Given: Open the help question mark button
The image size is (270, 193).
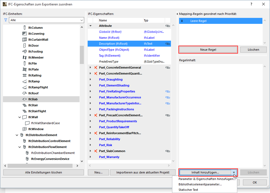Looking at the screenshot, I should [251, 4].
